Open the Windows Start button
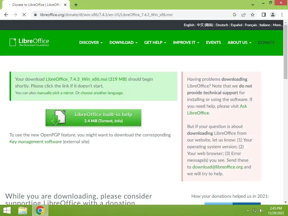288x216 pixels. click(7, 210)
